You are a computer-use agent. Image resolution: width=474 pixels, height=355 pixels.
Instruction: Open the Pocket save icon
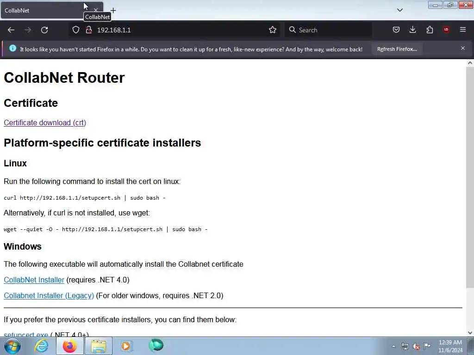click(x=396, y=30)
